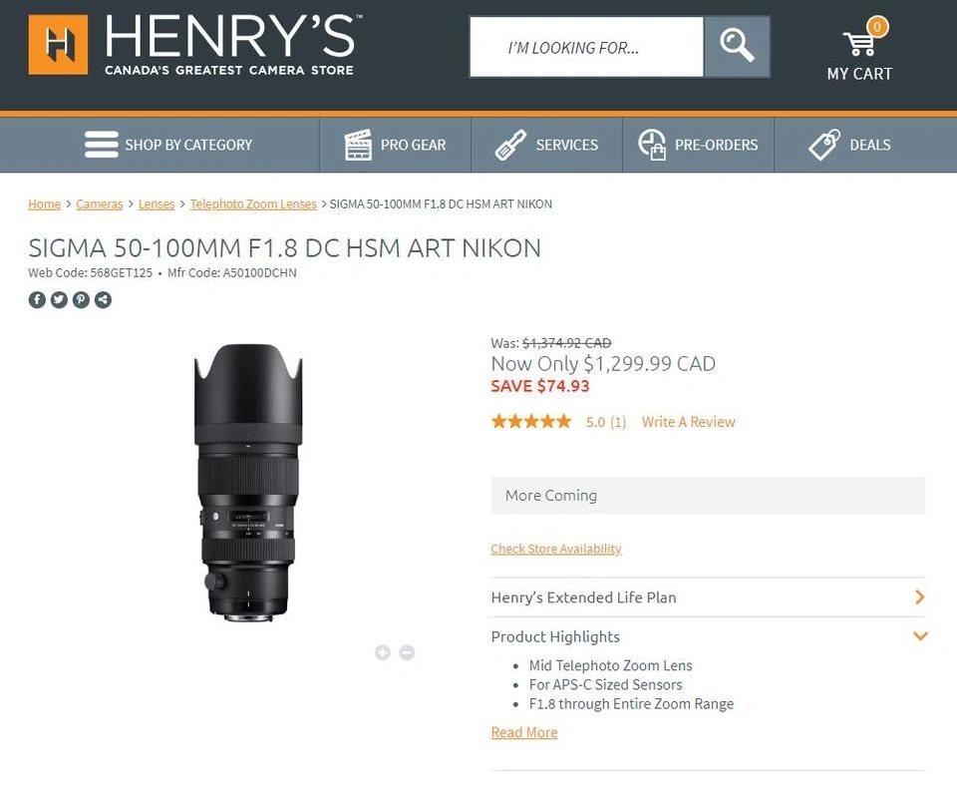Go to the Pre-Orders section

[698, 145]
